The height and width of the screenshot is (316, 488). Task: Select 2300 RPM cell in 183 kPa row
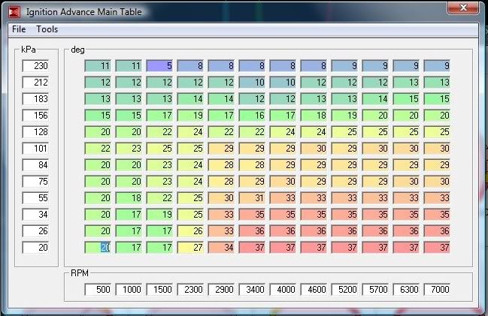(x=190, y=99)
